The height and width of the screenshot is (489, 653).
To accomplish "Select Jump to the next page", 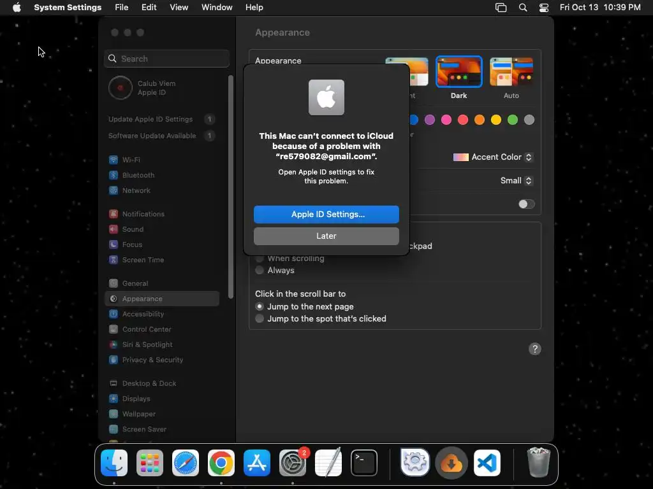I will click(x=260, y=306).
